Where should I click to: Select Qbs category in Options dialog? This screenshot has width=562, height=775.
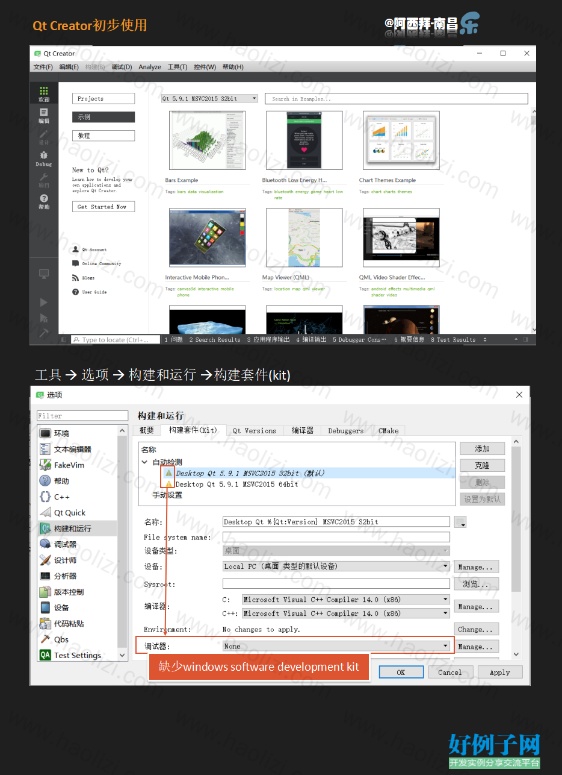coord(78,639)
